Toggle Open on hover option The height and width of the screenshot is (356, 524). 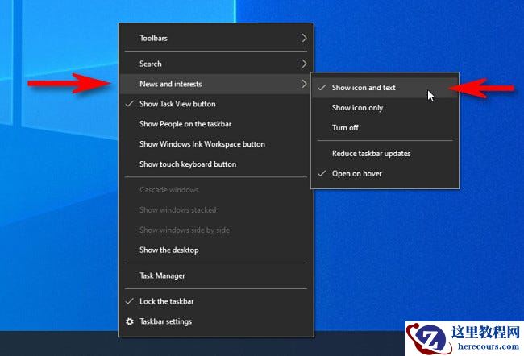385,173
